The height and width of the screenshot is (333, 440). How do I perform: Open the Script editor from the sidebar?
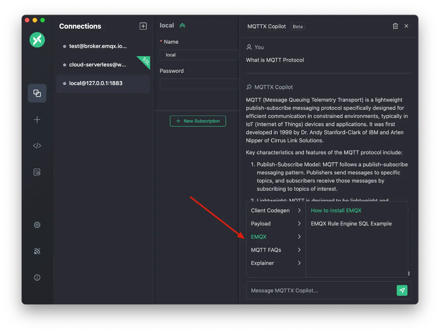(37, 145)
